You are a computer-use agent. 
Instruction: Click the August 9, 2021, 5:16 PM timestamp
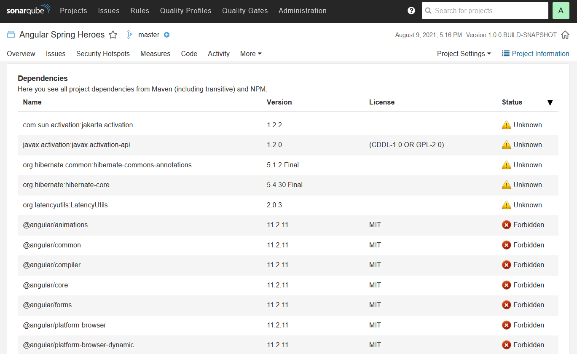[428, 35]
